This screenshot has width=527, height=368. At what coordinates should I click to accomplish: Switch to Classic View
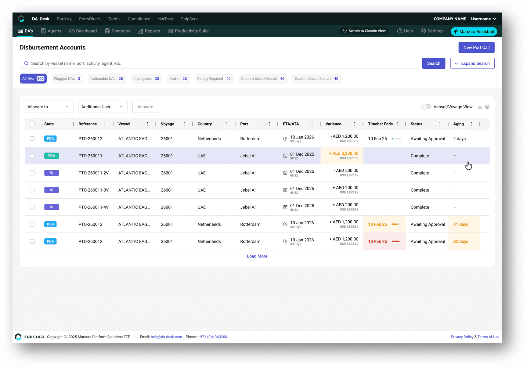364,31
